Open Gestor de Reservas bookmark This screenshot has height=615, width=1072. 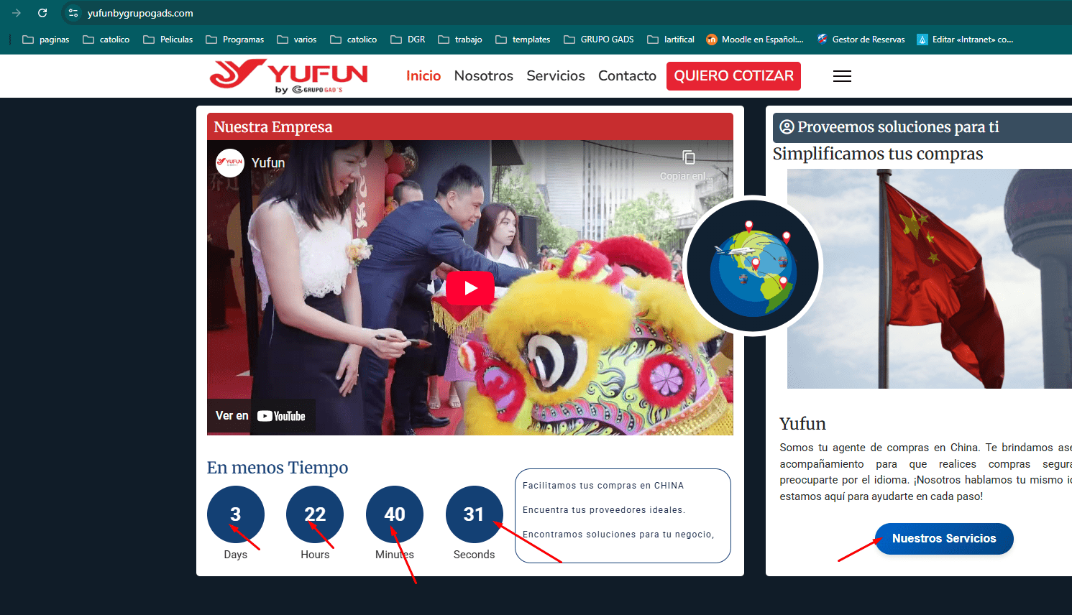click(861, 40)
